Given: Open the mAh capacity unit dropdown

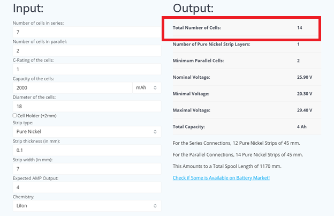Looking at the screenshot, I should click(147, 87).
